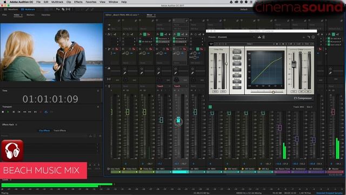Click the timecode display 01:01:01:09
Screen dimensions: 346x195
pyautogui.click(x=50, y=99)
